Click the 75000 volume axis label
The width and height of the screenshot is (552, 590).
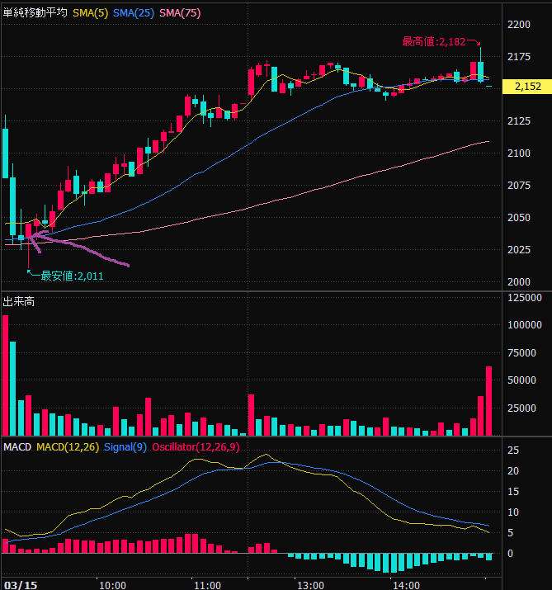[x=521, y=353]
